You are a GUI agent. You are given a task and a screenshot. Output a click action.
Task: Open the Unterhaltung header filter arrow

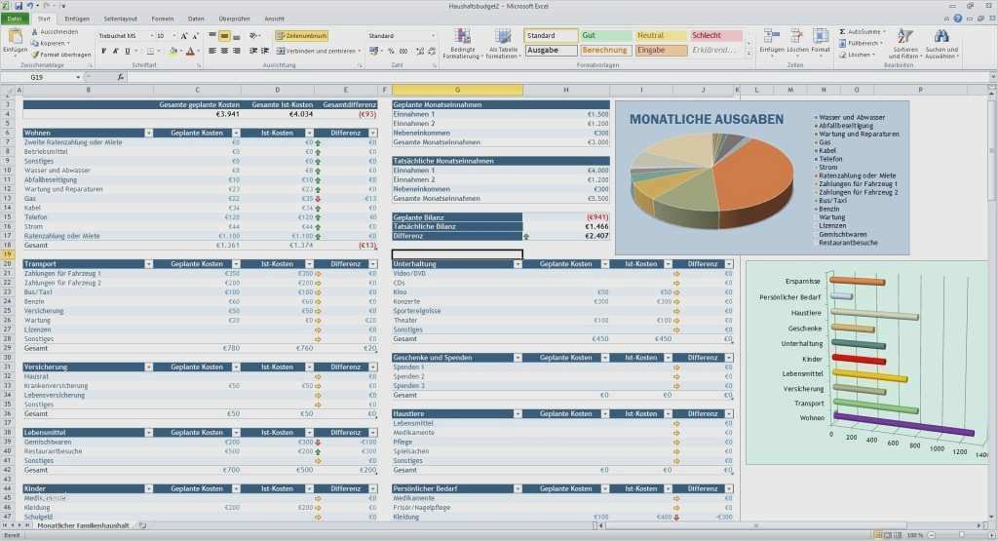[x=518, y=264]
